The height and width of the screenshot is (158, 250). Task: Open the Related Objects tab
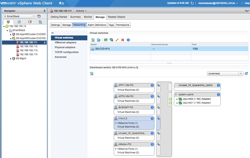point(116,17)
